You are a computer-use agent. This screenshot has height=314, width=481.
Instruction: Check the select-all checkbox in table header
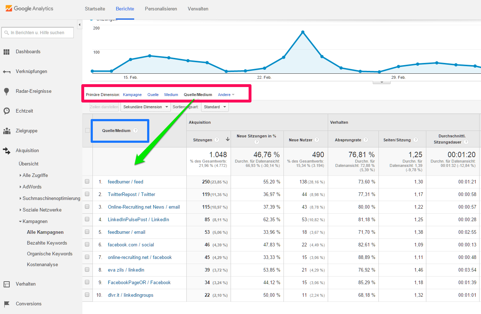(87, 131)
